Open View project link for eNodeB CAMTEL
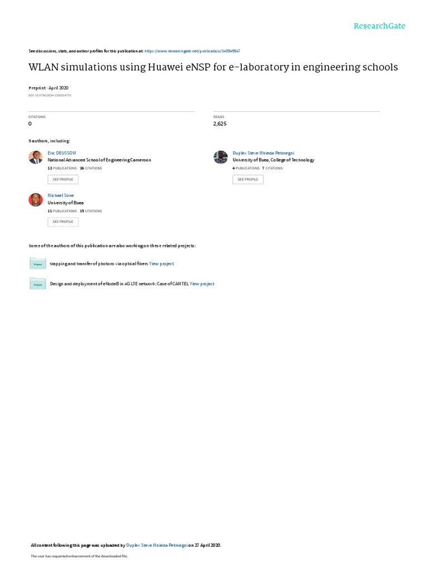The width and height of the screenshot is (427, 569). tap(202, 284)
